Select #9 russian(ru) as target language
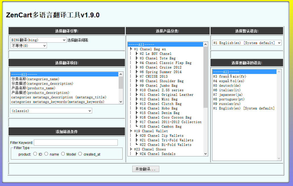The image size is (293, 186). 244,104
